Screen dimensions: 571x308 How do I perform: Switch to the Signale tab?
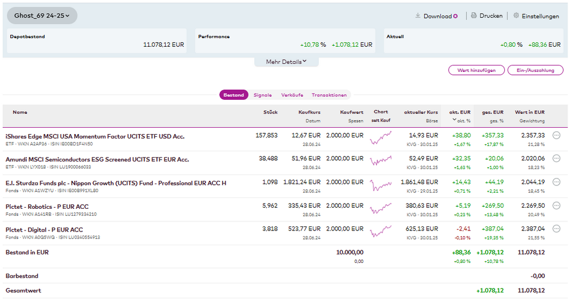pos(263,95)
